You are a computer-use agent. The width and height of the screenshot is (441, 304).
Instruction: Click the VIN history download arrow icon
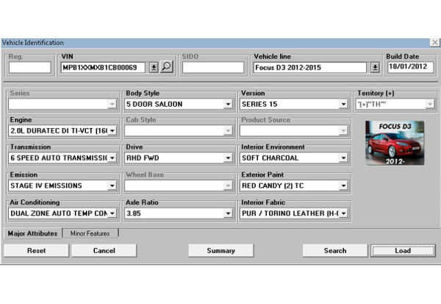point(154,68)
